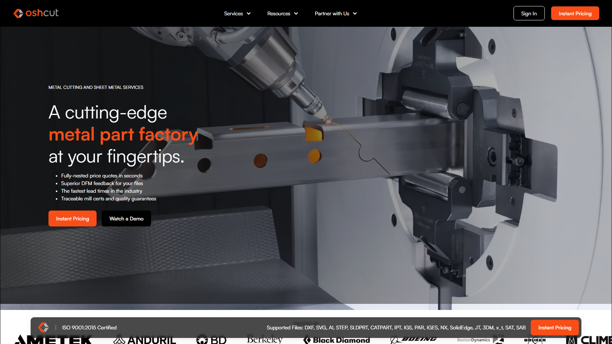Click the ISO 9001:2015 Certified label

[90, 327]
